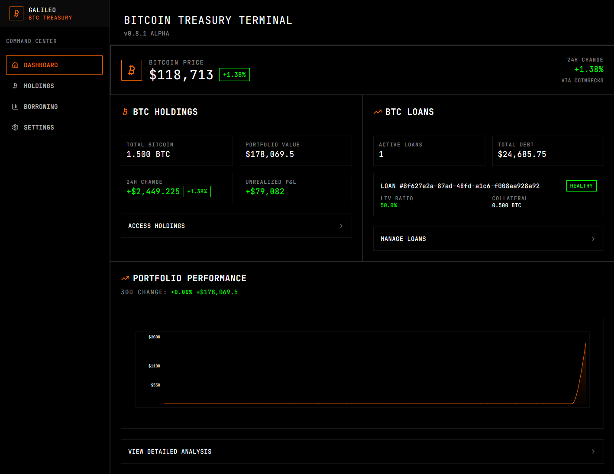614x474 pixels.
Task: Click the Borrowing bar chart icon
Action: (15, 107)
